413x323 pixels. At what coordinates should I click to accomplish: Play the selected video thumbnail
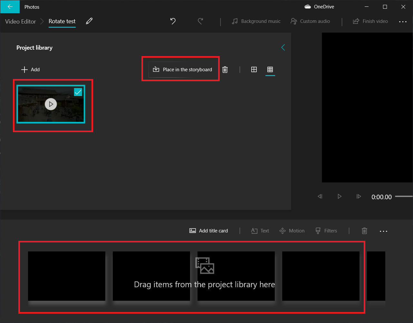pyautogui.click(x=51, y=104)
